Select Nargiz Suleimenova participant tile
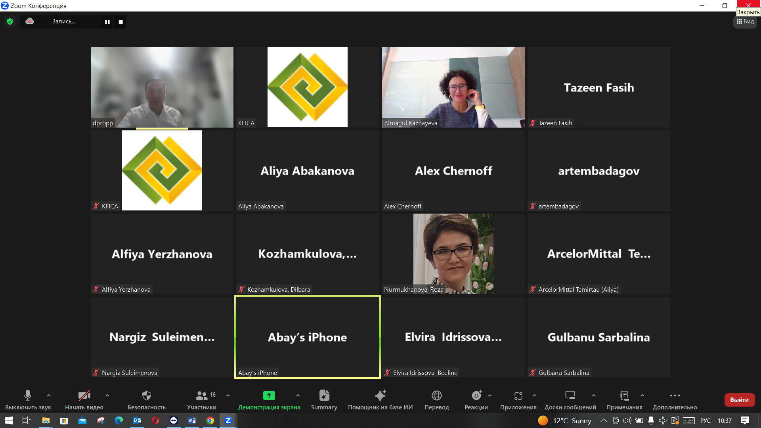The width and height of the screenshot is (761, 428). (162, 337)
